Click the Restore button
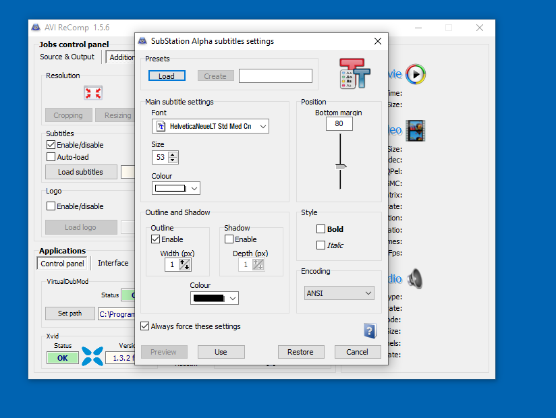Image resolution: width=556 pixels, height=418 pixels. point(300,352)
